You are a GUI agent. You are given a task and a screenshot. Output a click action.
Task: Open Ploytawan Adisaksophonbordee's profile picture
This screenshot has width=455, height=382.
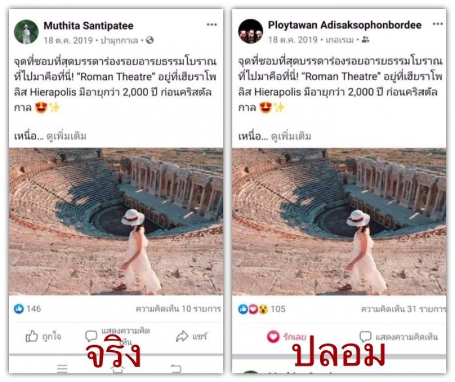pyautogui.click(x=250, y=31)
